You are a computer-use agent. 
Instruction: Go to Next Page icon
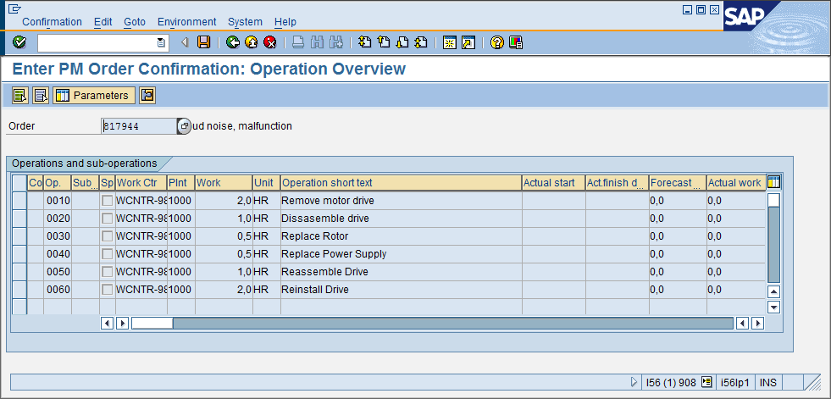point(402,42)
